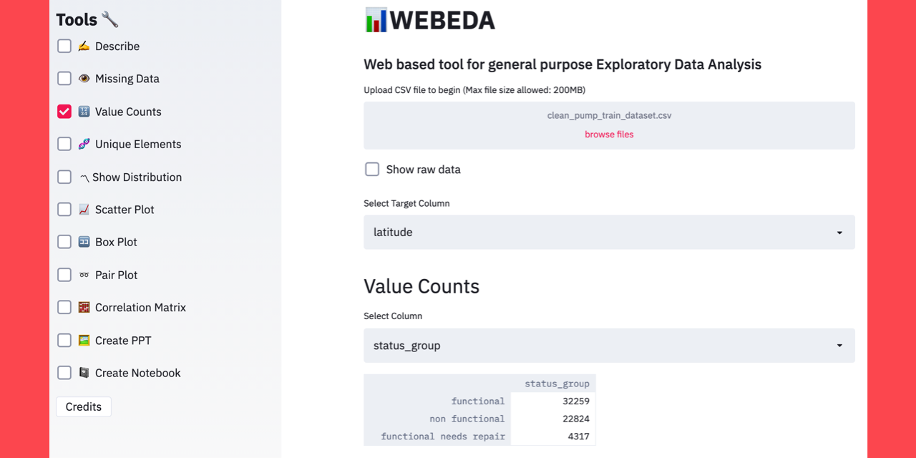Click the browse files link
The height and width of the screenshot is (458, 916).
pyautogui.click(x=609, y=134)
